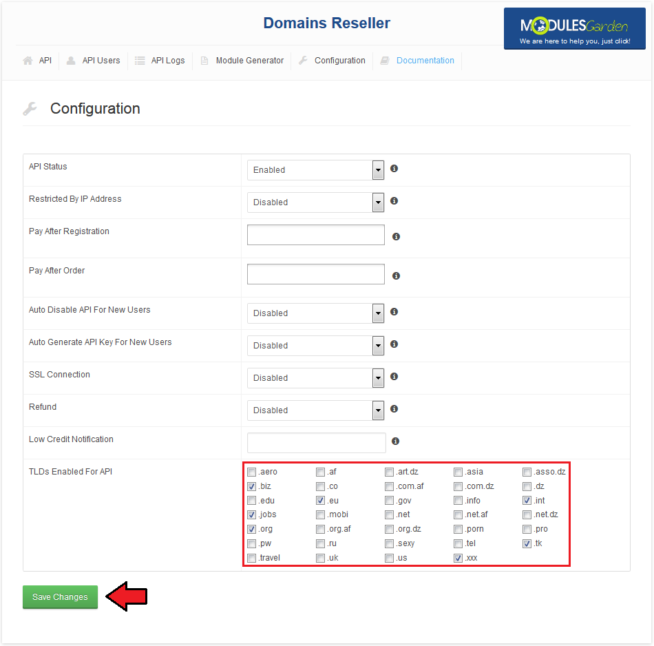Viewport: 654px width, 646px height.
Task: Enable the .com.dz TLD checkbox
Action: tap(458, 486)
